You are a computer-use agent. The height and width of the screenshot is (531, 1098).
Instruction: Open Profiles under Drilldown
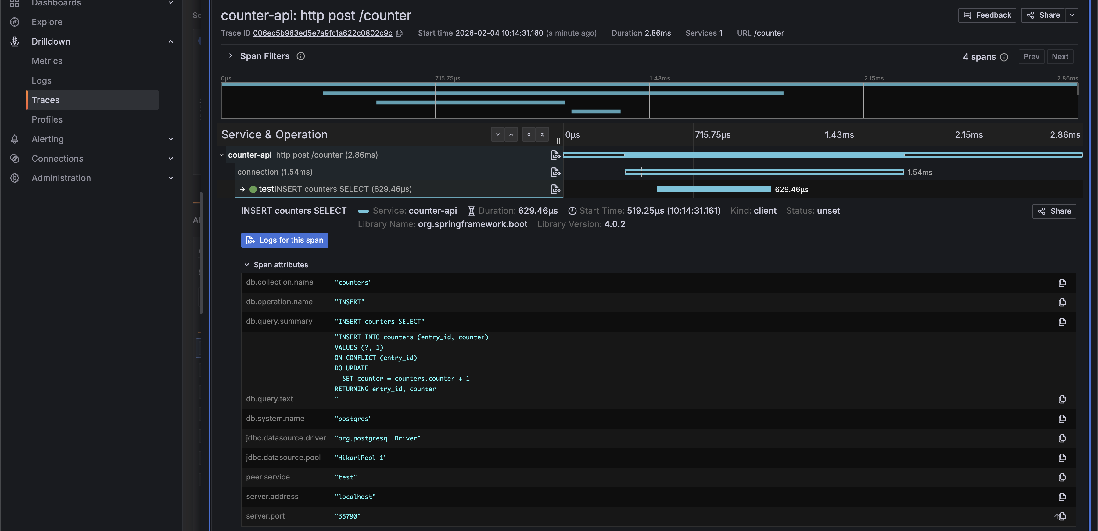coord(47,120)
